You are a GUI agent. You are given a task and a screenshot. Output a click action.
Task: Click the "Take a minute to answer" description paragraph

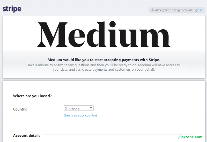104,67
